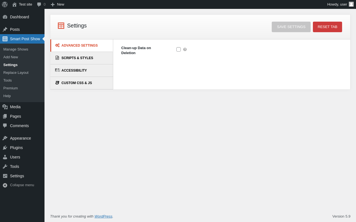This screenshot has width=356, height=222.
Task: Collapse the admin sidebar menu
Action: tap(22, 185)
